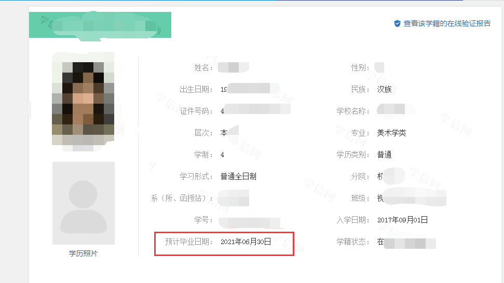This screenshot has width=504, height=283.
Task: Click the 学制 value 4
Action: 222,154
